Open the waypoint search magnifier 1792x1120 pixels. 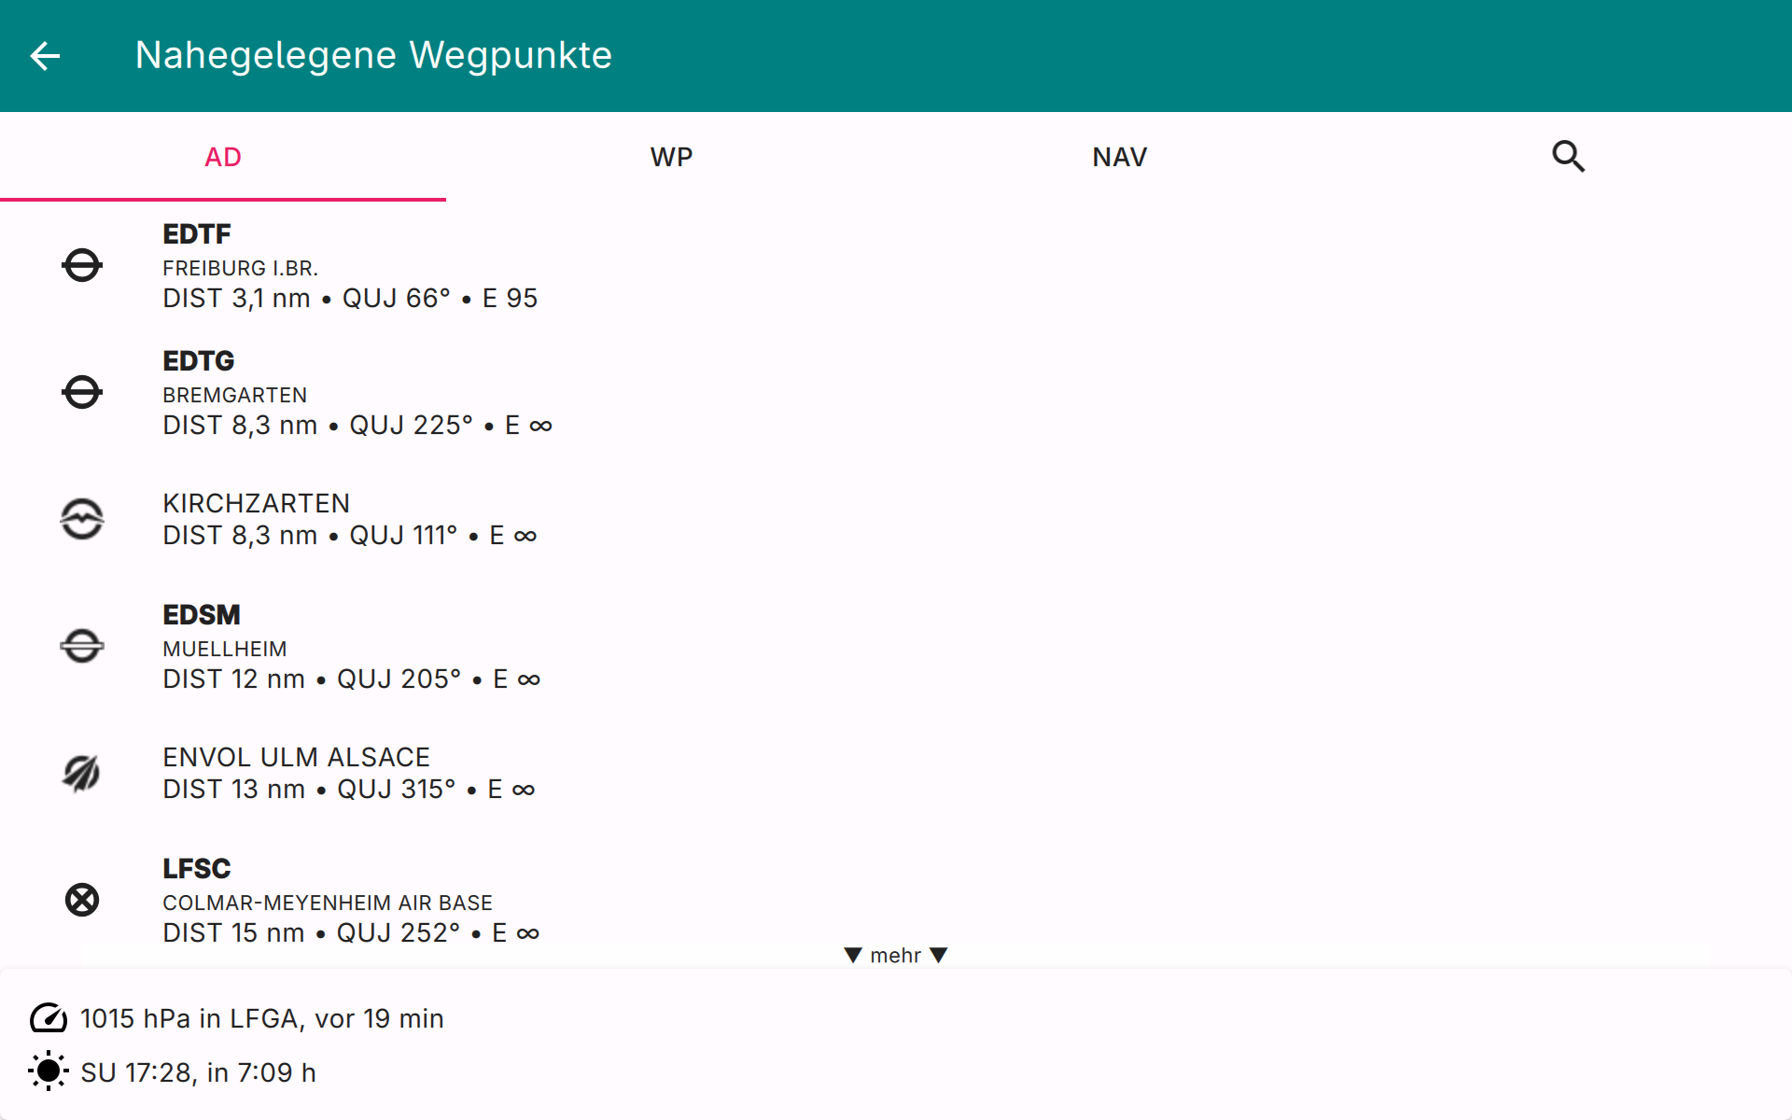1568,157
